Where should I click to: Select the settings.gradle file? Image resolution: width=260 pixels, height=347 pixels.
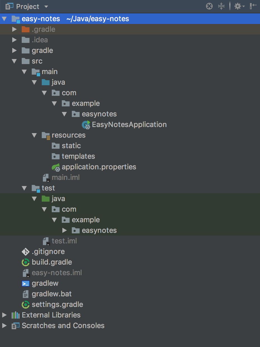[57, 305]
